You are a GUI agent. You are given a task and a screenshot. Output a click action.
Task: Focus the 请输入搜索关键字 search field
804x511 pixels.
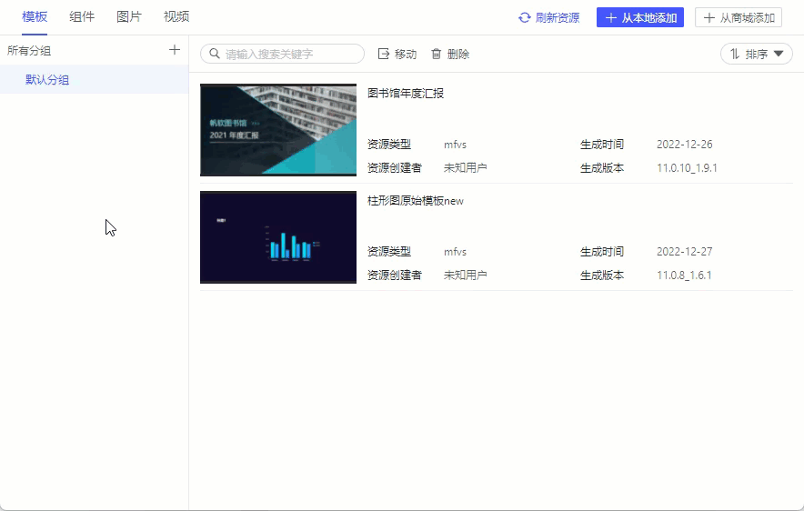[282, 54]
